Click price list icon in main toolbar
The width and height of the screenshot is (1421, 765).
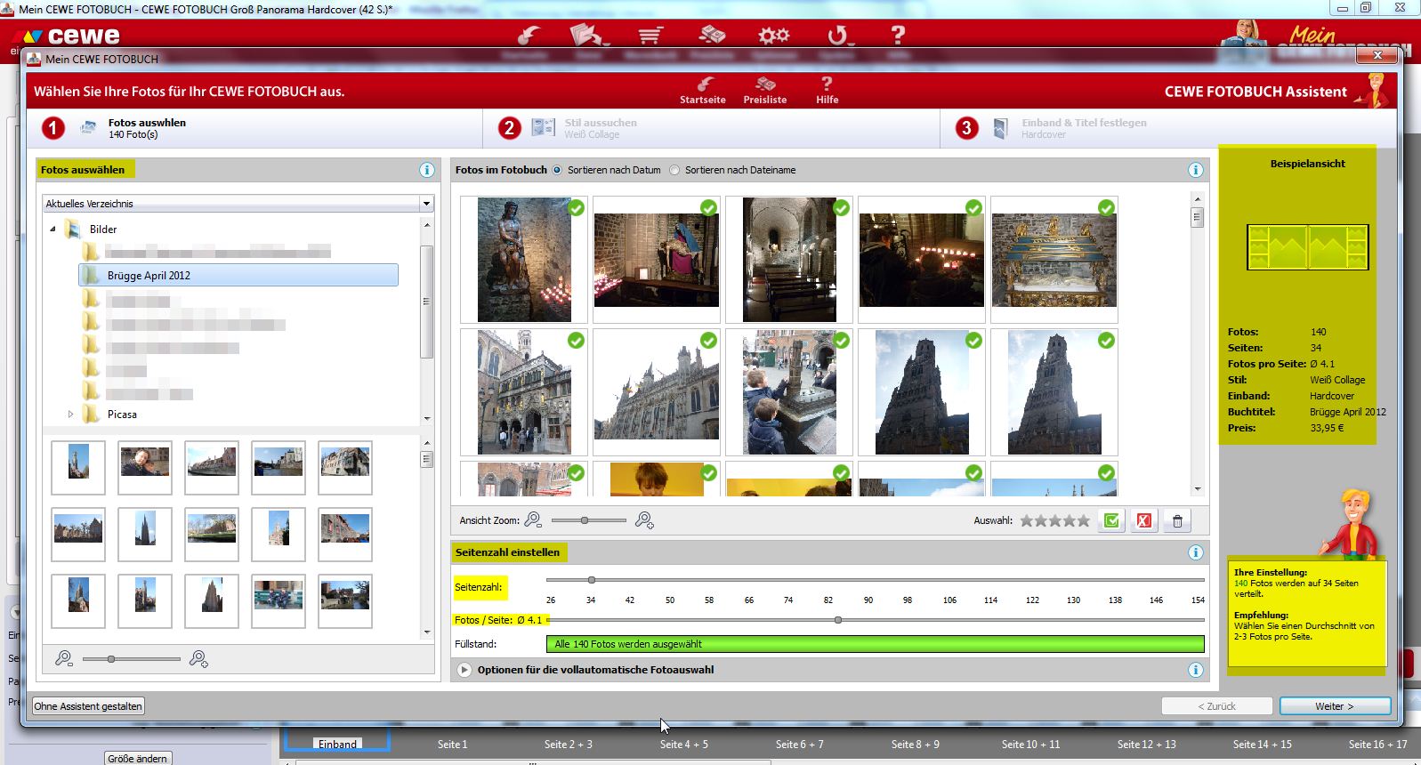pyautogui.click(x=712, y=36)
